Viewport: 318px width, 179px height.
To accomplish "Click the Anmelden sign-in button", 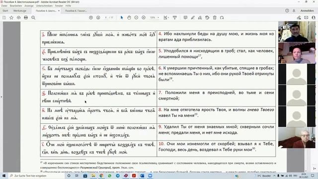I will tap(307, 10).
